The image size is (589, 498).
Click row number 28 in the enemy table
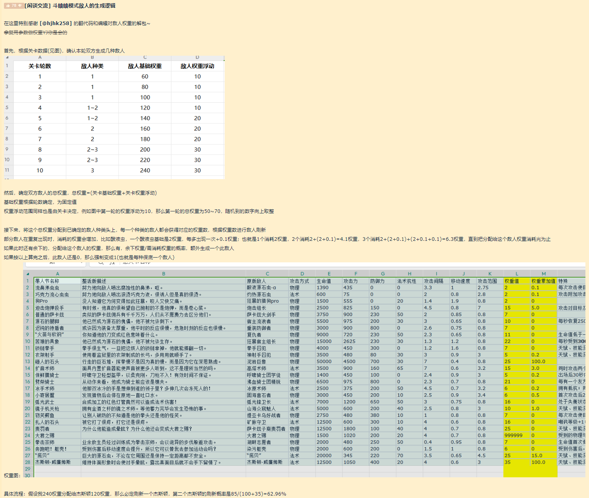point(28,462)
